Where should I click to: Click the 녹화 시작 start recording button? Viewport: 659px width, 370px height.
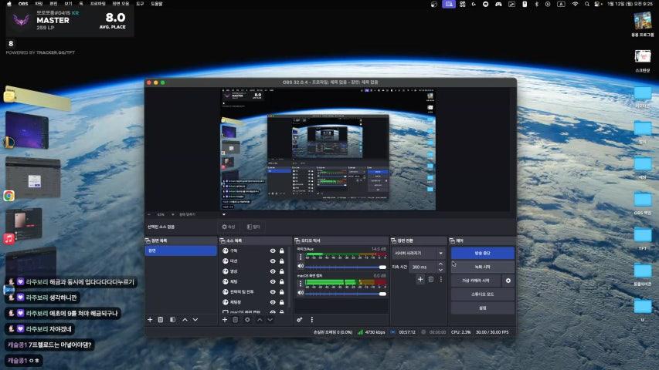482,267
